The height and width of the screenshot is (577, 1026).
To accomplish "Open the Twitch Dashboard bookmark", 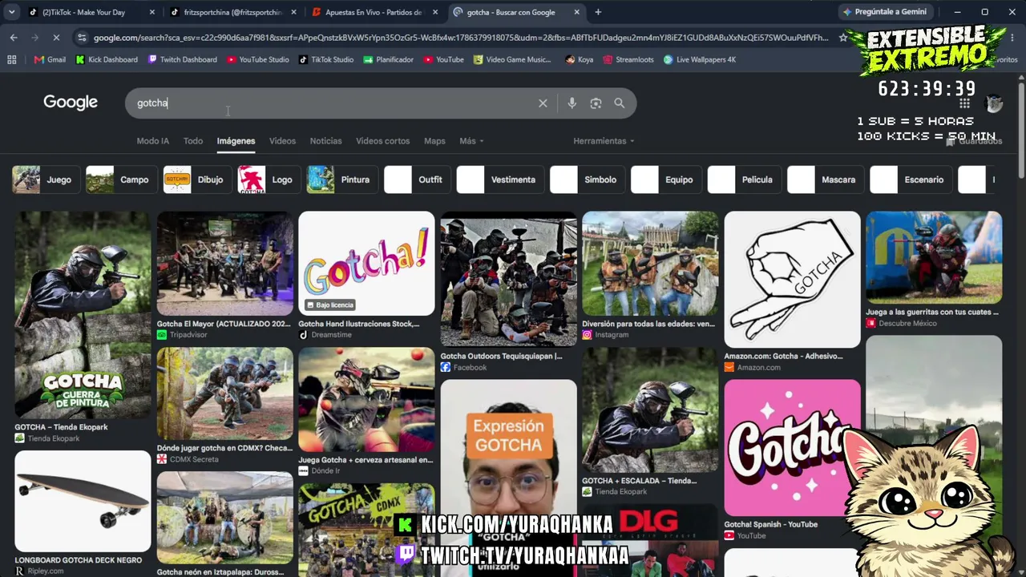I will 183,59.
